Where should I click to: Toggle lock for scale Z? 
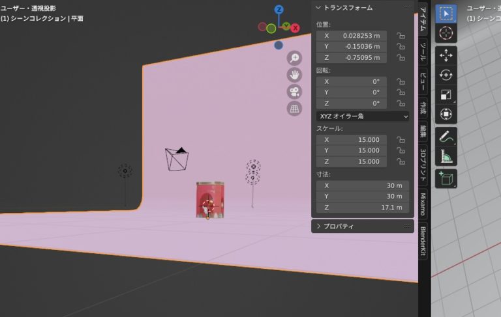pos(401,161)
